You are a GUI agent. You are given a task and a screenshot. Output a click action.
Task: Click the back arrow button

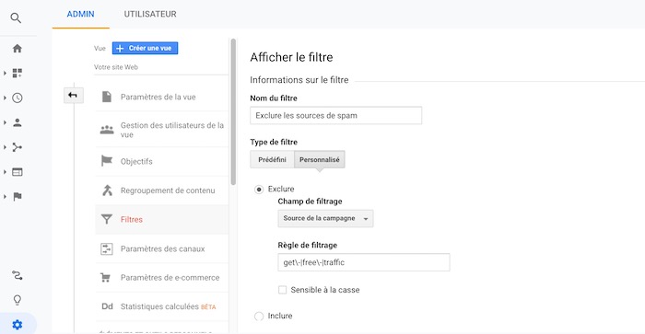(73, 96)
